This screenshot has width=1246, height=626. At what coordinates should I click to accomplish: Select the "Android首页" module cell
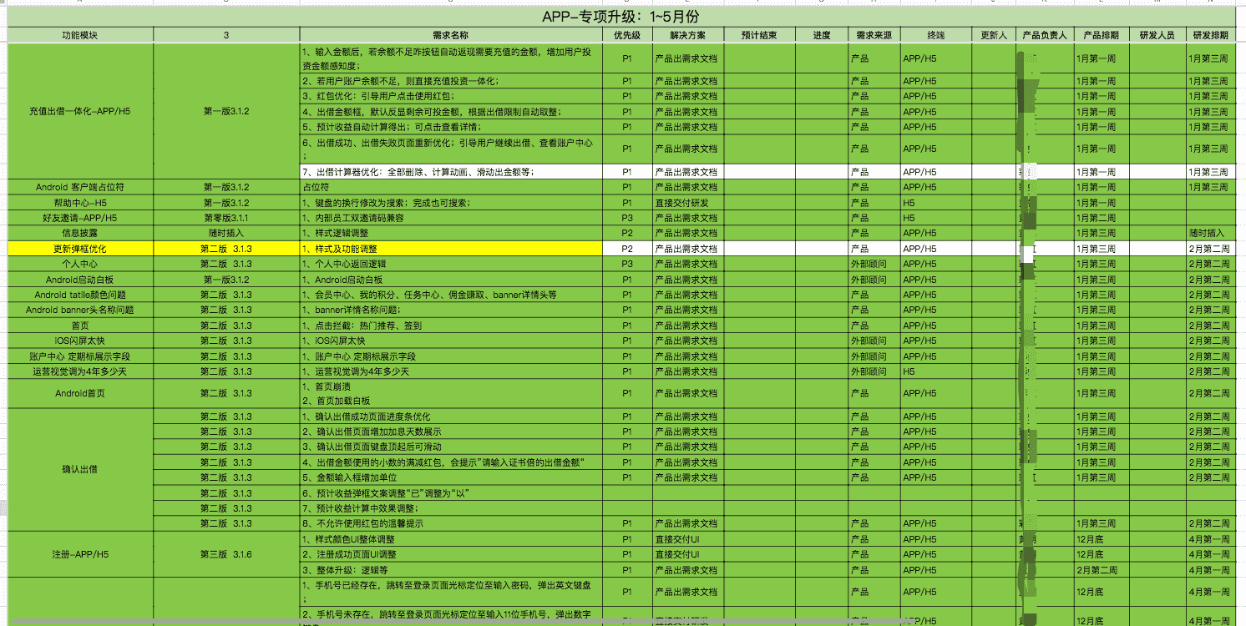80,393
